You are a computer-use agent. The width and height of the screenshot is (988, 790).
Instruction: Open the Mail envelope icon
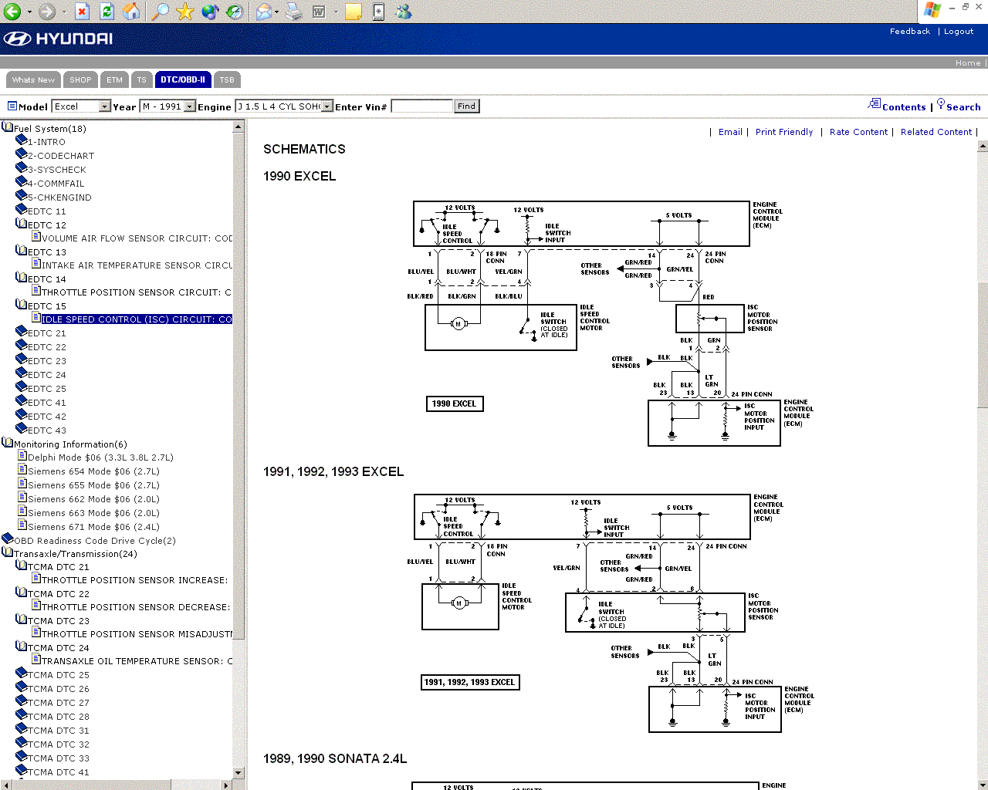point(263,12)
